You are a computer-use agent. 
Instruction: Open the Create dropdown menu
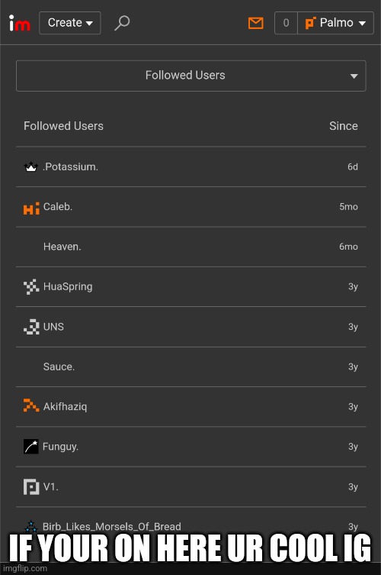pyautogui.click(x=70, y=23)
